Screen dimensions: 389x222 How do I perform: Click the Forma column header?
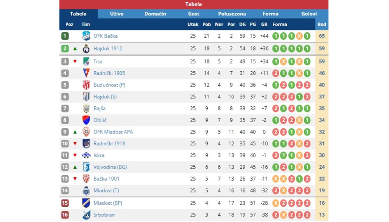(x=280, y=24)
